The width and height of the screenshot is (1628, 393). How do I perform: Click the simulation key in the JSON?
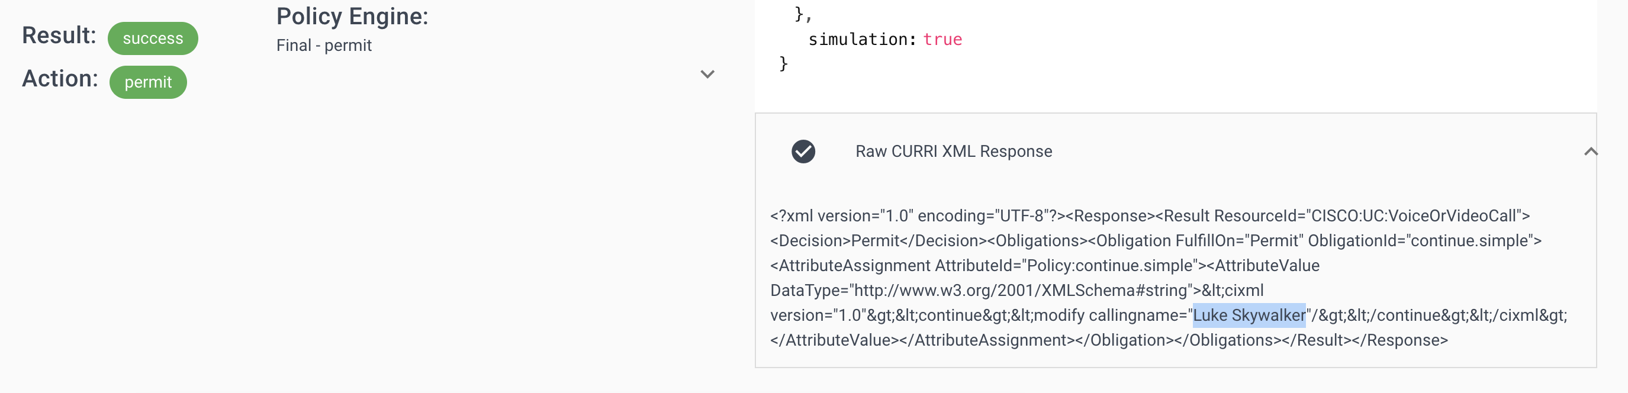pyautogui.click(x=861, y=40)
